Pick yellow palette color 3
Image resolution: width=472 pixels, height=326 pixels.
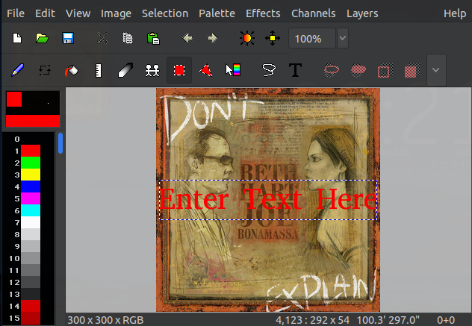point(31,175)
